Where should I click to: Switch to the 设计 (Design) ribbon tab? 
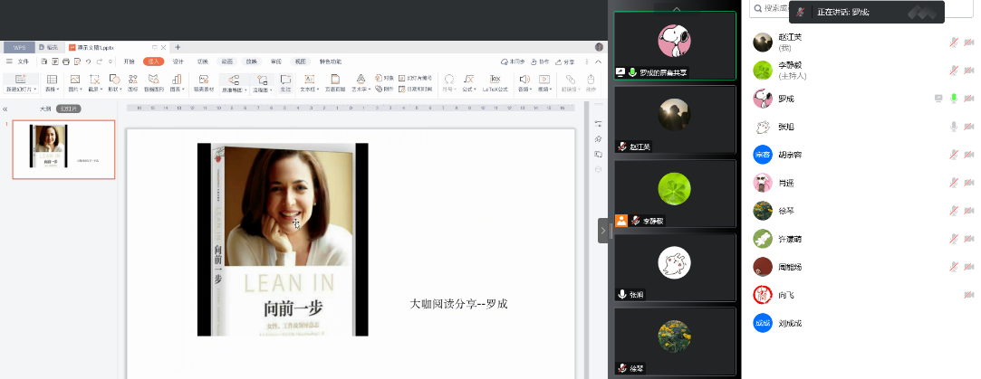coord(178,62)
